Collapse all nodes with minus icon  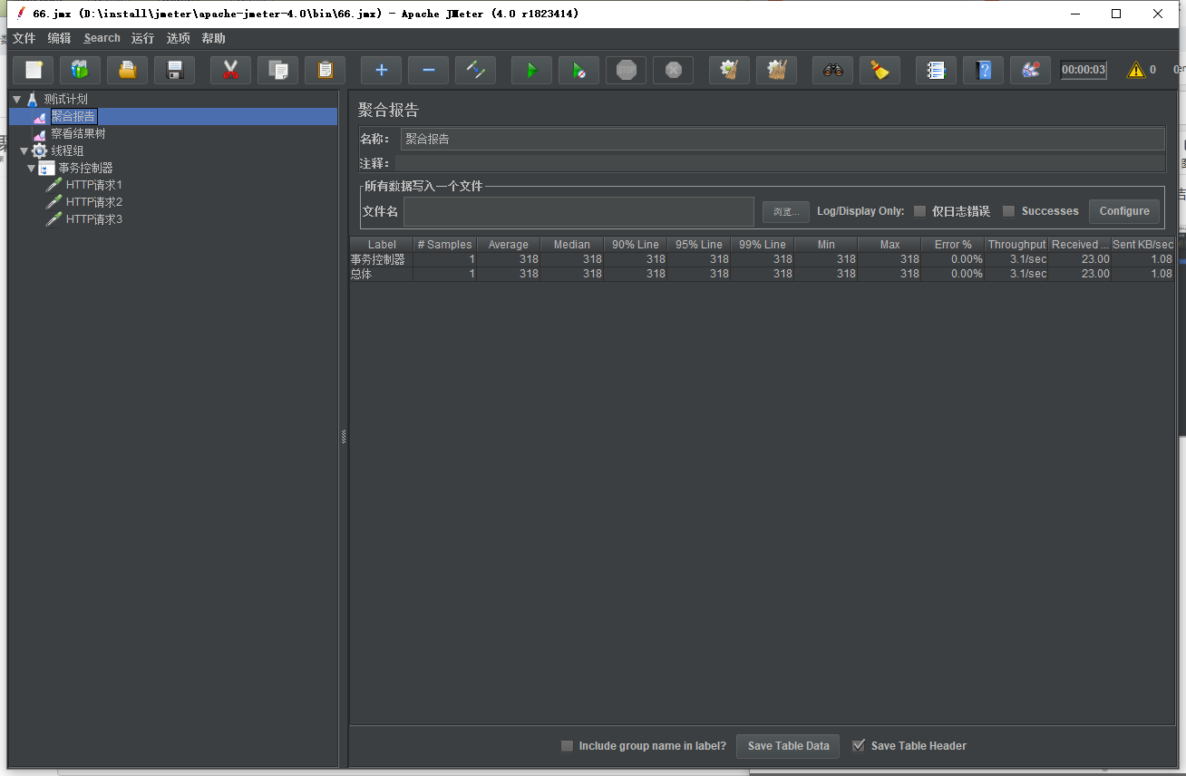(x=429, y=70)
